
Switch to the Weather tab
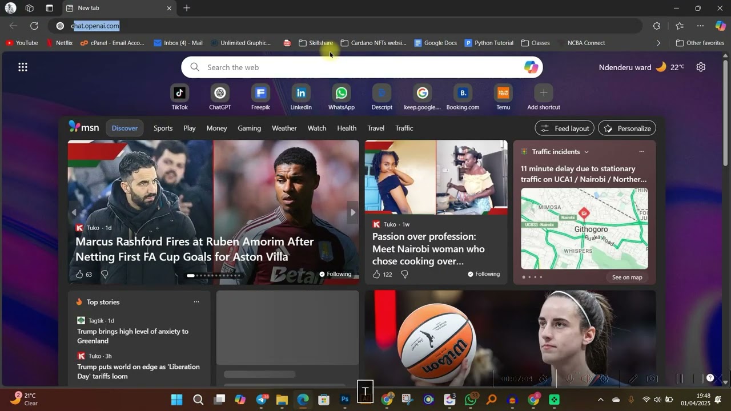tap(284, 128)
